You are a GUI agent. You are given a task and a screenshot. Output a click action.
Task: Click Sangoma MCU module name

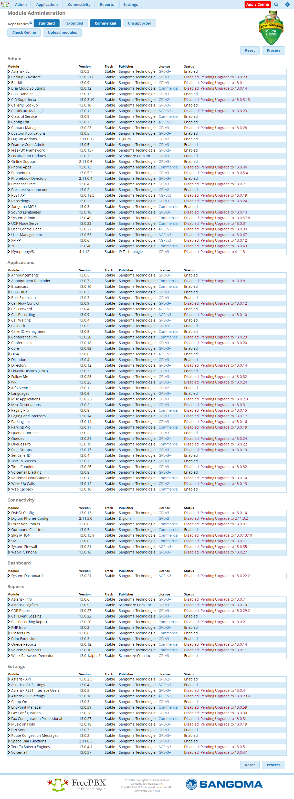(x=24, y=207)
